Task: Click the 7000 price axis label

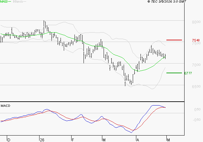Action: (196, 65)
